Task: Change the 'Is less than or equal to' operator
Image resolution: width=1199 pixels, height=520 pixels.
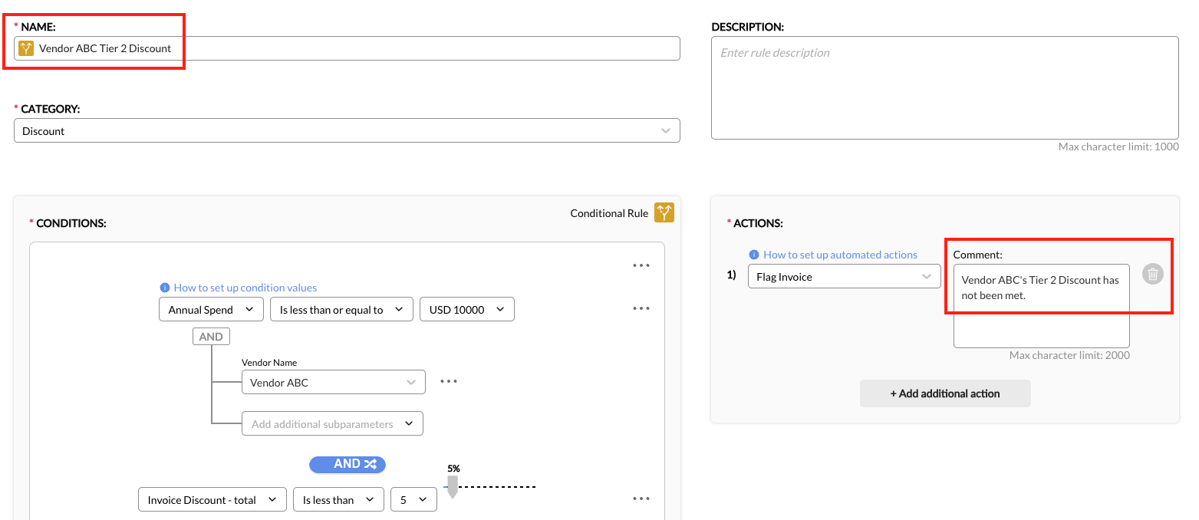Action: pyautogui.click(x=341, y=309)
